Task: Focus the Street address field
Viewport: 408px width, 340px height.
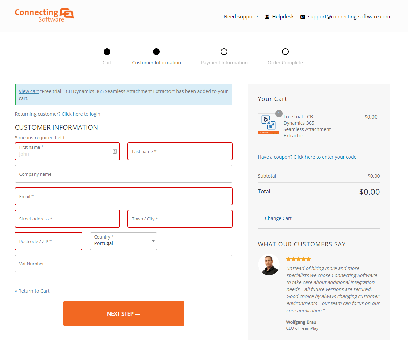Action: pos(67,219)
